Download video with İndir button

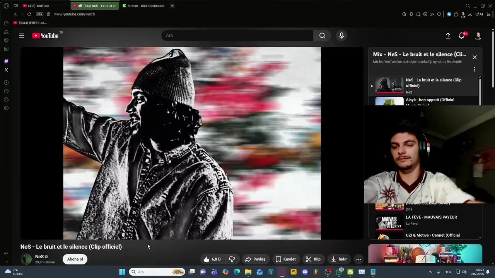[339, 259]
